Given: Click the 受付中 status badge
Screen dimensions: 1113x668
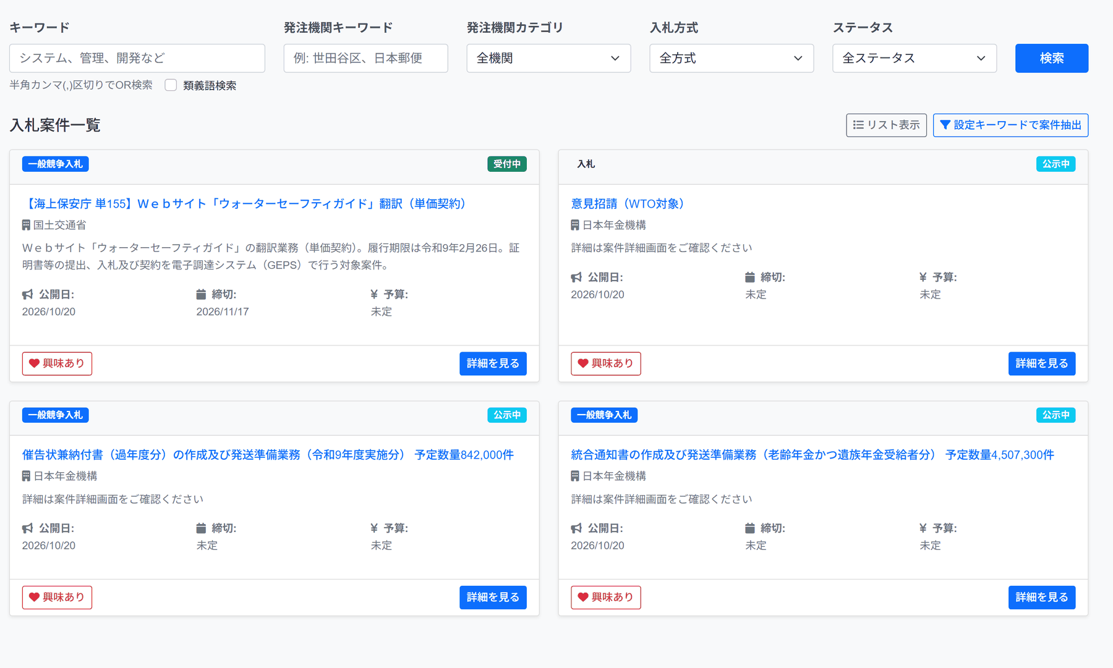Looking at the screenshot, I should (507, 164).
